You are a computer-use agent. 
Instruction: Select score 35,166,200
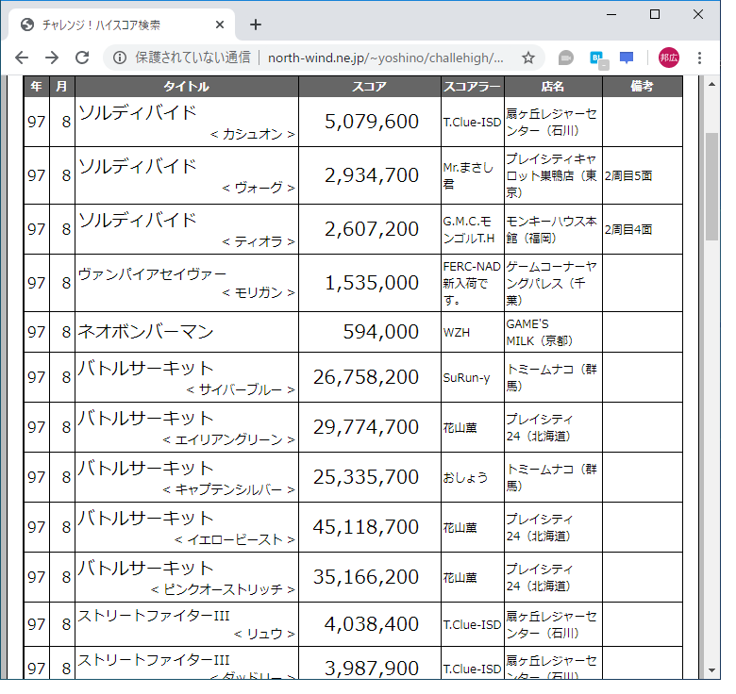[366, 577]
